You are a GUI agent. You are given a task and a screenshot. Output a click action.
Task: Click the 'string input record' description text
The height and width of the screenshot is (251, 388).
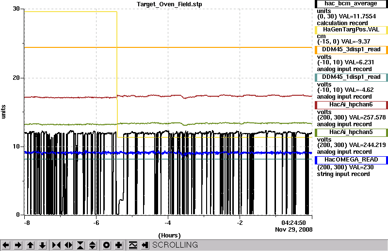tap(343, 174)
